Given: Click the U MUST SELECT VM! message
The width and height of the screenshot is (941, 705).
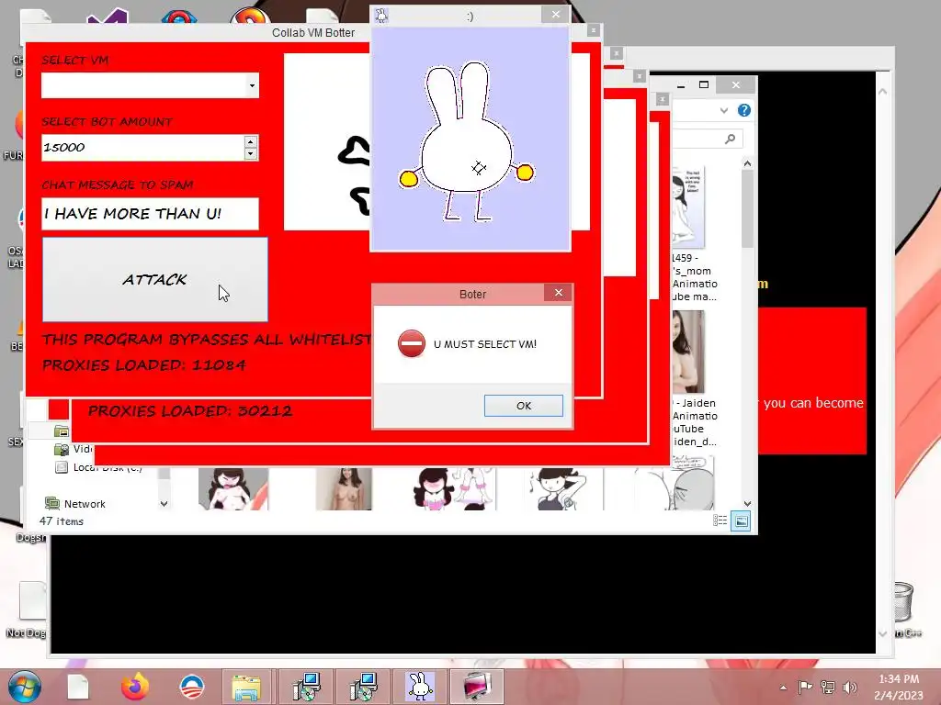Looking at the screenshot, I should coord(485,344).
